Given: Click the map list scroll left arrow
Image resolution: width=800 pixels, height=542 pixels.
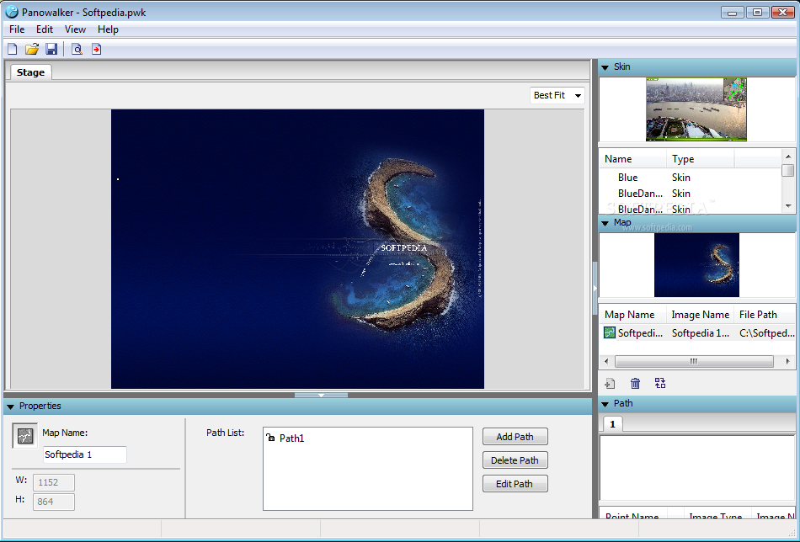Looking at the screenshot, I should pyautogui.click(x=606, y=362).
